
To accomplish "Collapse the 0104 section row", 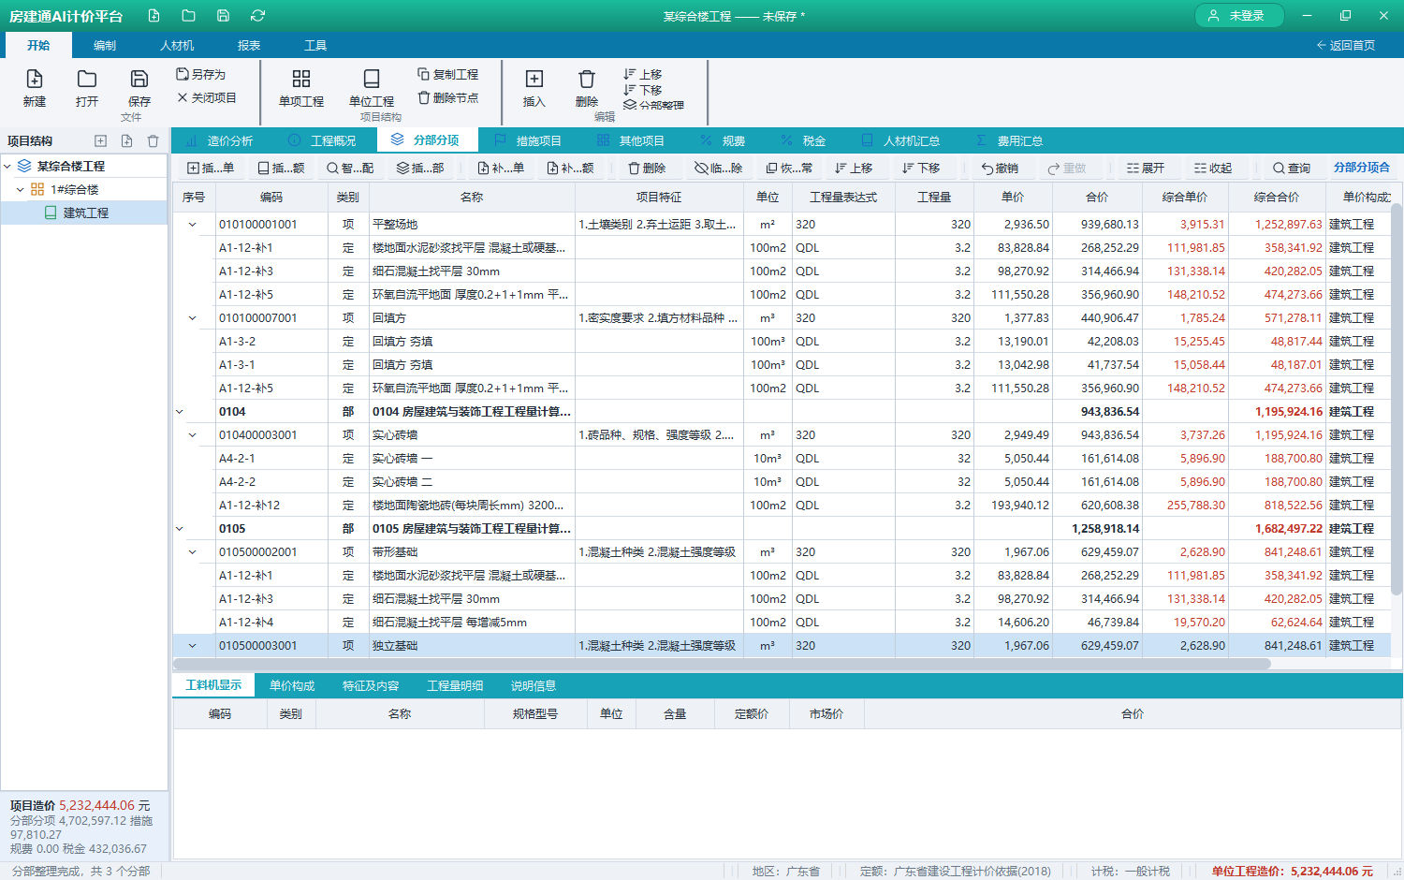I will (180, 412).
